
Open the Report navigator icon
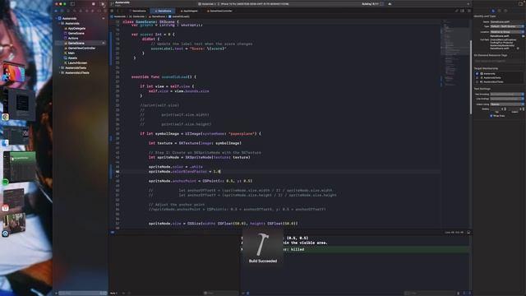tap(105, 11)
